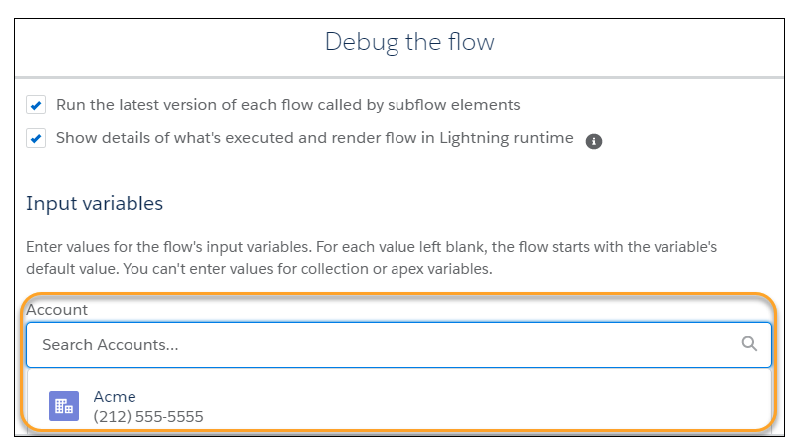Click the input variables description paragraph
Screen dimensions: 794x448
(x=372, y=258)
